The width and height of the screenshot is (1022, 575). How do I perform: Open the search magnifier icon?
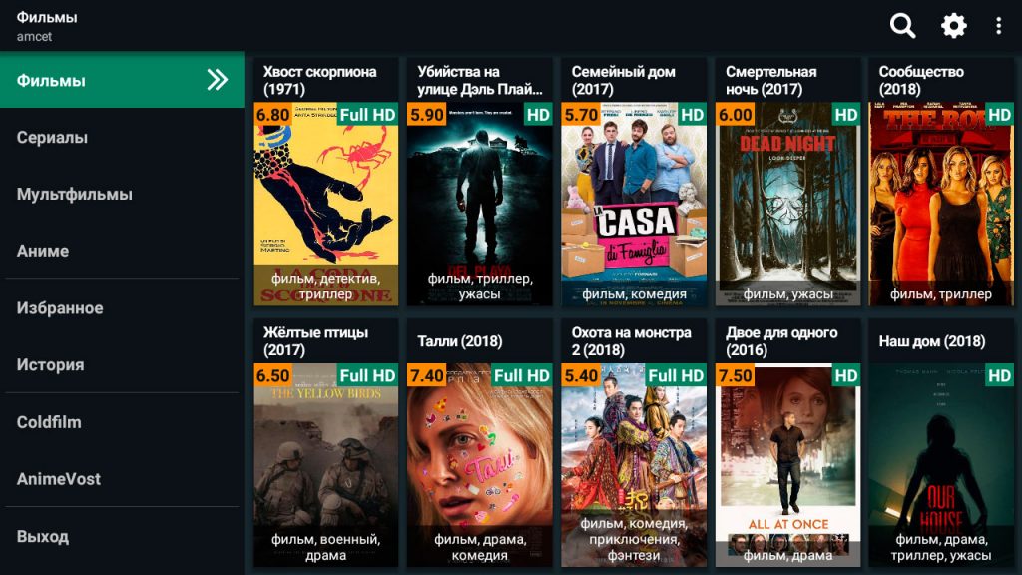902,26
